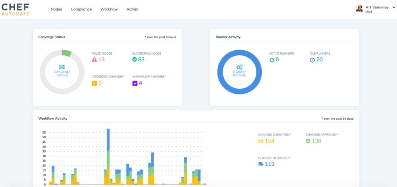Open the Nodes menu

pos(56,9)
